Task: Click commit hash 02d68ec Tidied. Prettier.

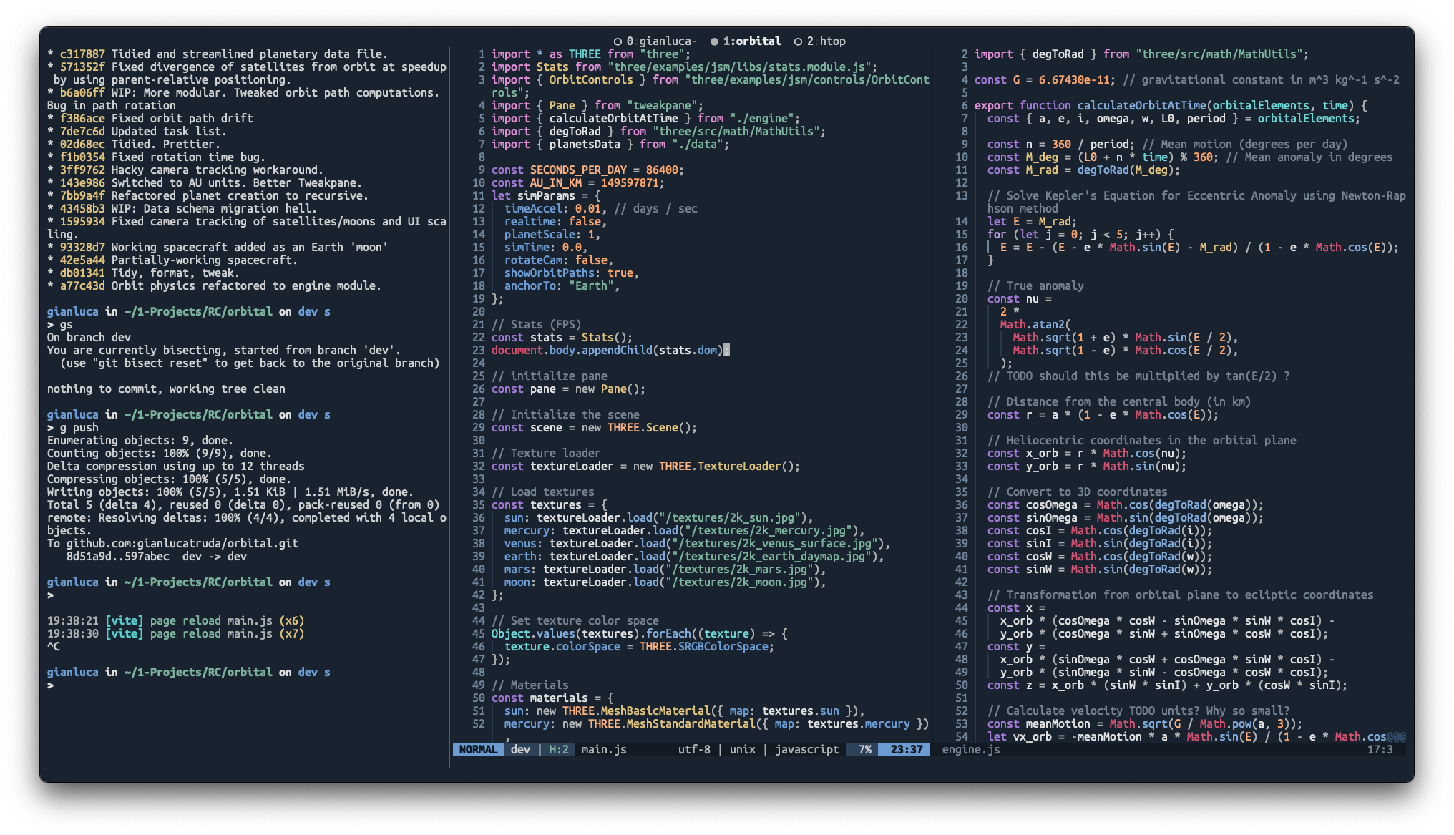Action: [82, 144]
